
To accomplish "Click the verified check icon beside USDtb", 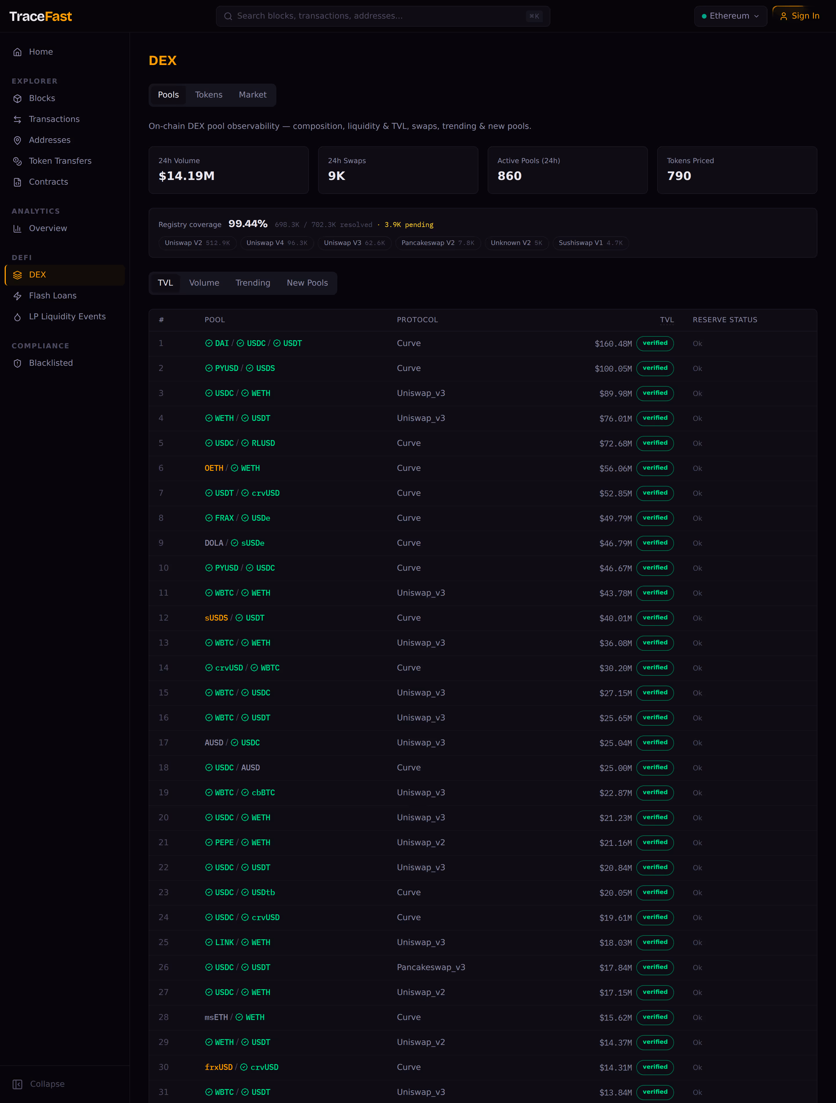I will click(x=245, y=893).
